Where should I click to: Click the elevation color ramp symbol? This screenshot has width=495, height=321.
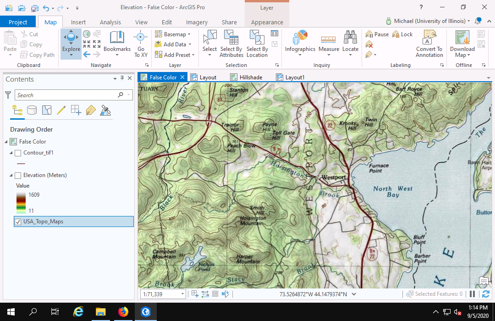pyautogui.click(x=21, y=203)
